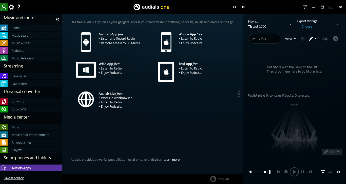
Task: Click the Android App free title
Action: tap(111, 34)
